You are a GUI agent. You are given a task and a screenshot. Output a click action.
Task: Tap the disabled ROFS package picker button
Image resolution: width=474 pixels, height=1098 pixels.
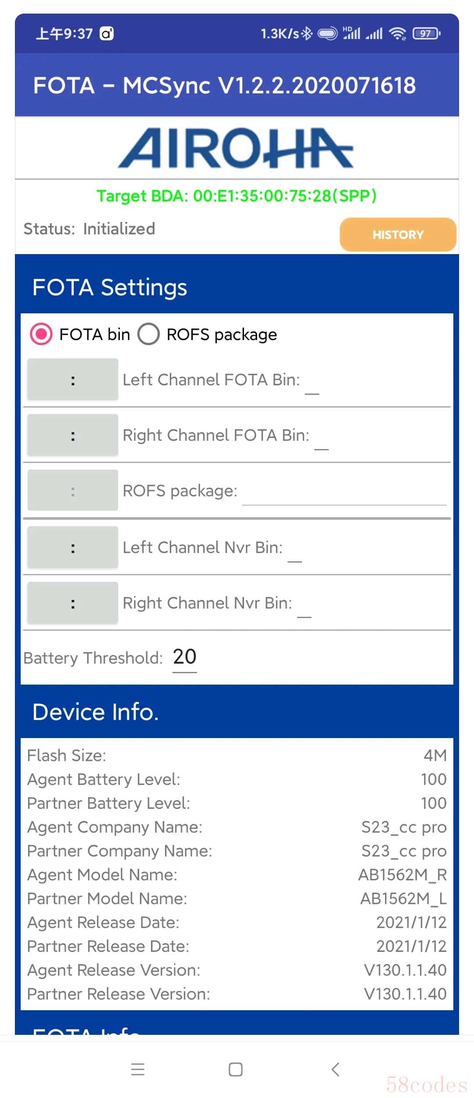pyautogui.click(x=73, y=491)
